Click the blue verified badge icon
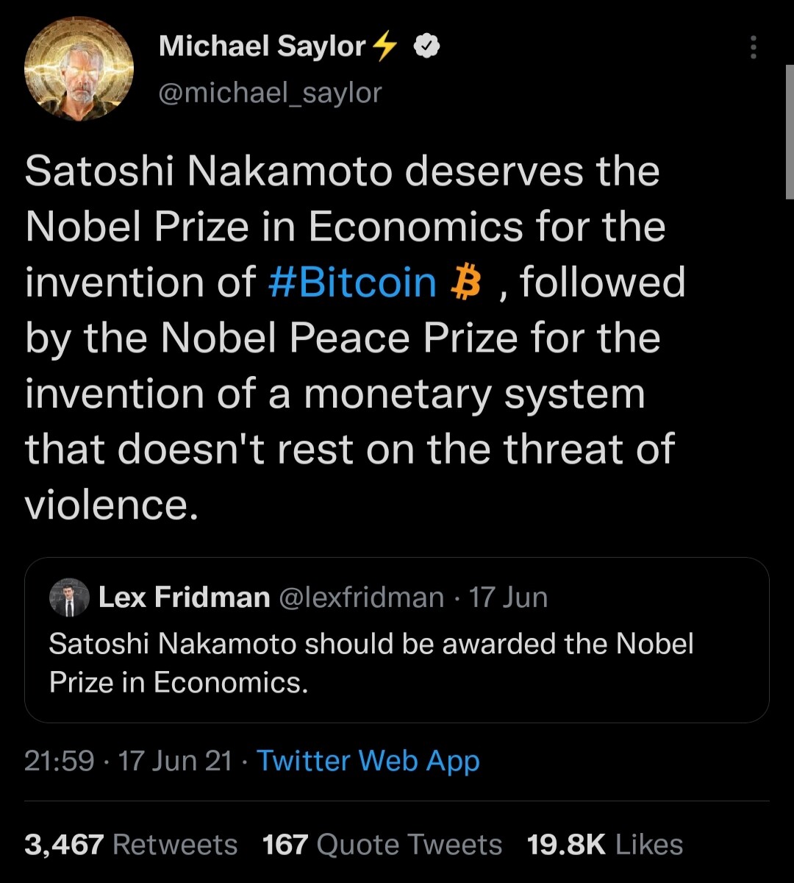Viewport: 794px width, 883px height. pos(427,48)
